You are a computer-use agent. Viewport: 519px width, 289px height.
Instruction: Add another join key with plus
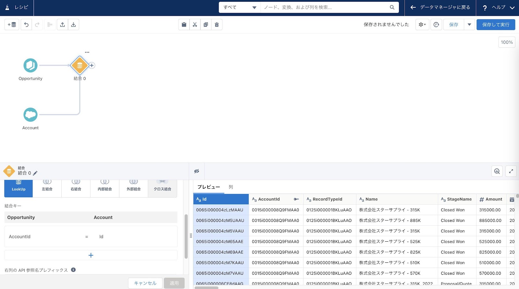tap(91, 255)
